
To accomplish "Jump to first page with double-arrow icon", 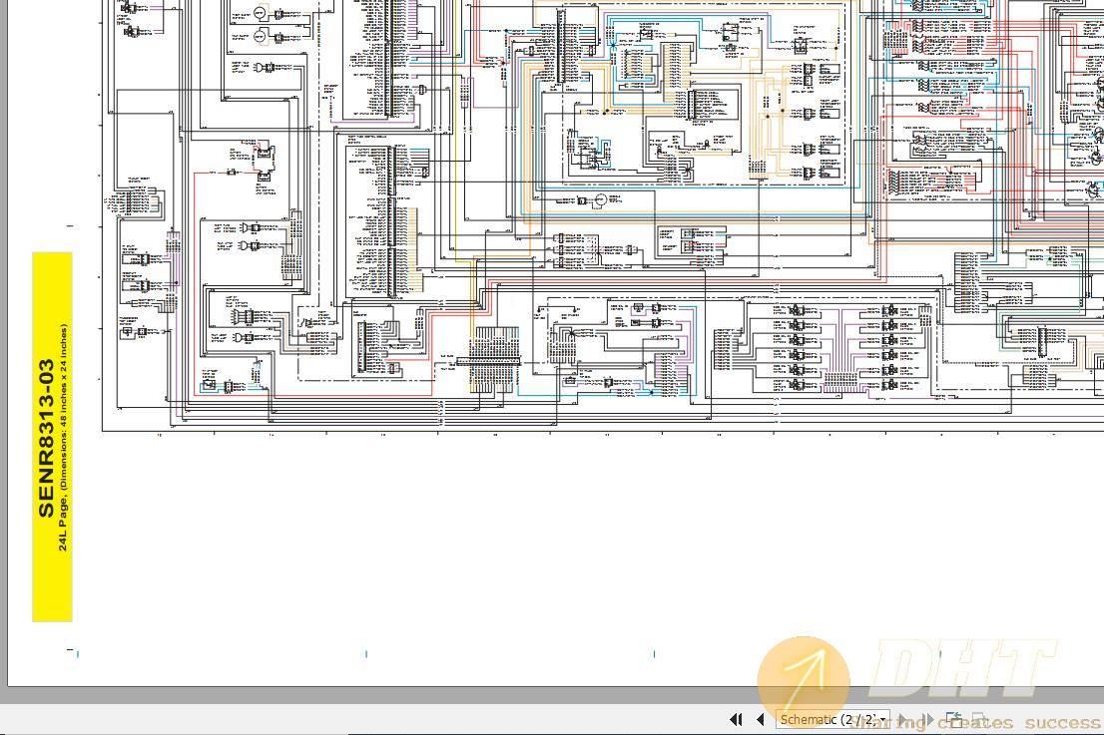I will [735, 719].
